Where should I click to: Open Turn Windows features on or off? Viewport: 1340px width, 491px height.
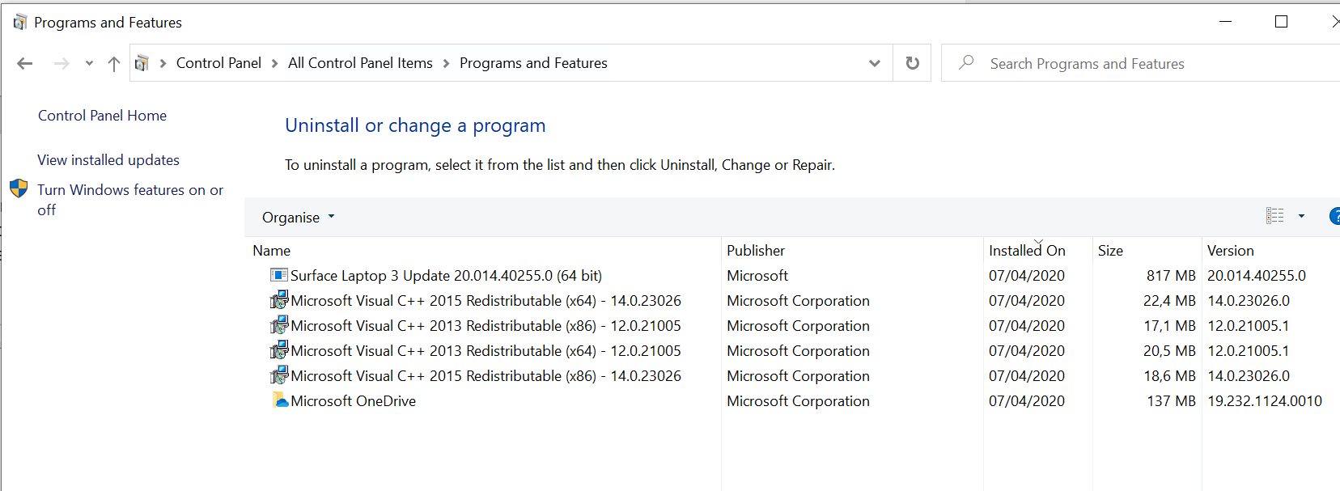coord(130,200)
